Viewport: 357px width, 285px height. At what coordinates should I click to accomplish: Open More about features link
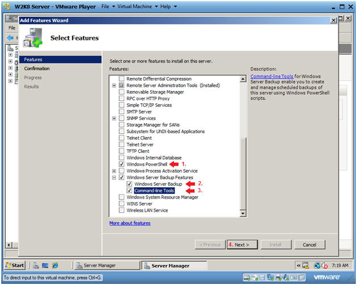(x=130, y=223)
